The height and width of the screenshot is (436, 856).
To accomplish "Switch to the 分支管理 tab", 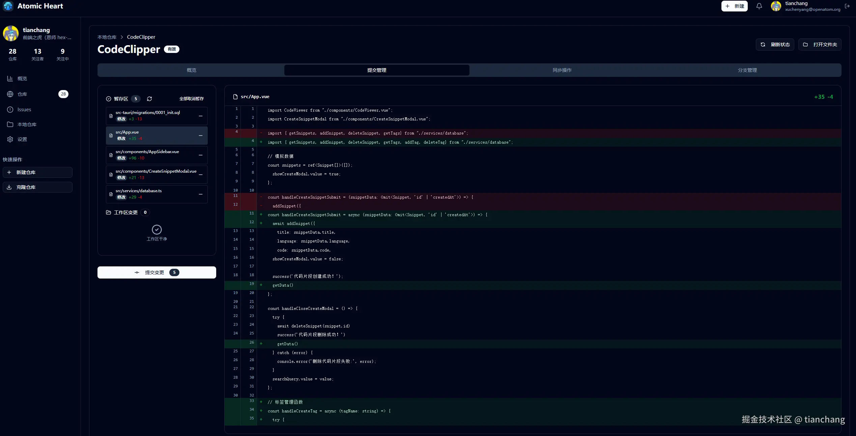I will click(747, 70).
